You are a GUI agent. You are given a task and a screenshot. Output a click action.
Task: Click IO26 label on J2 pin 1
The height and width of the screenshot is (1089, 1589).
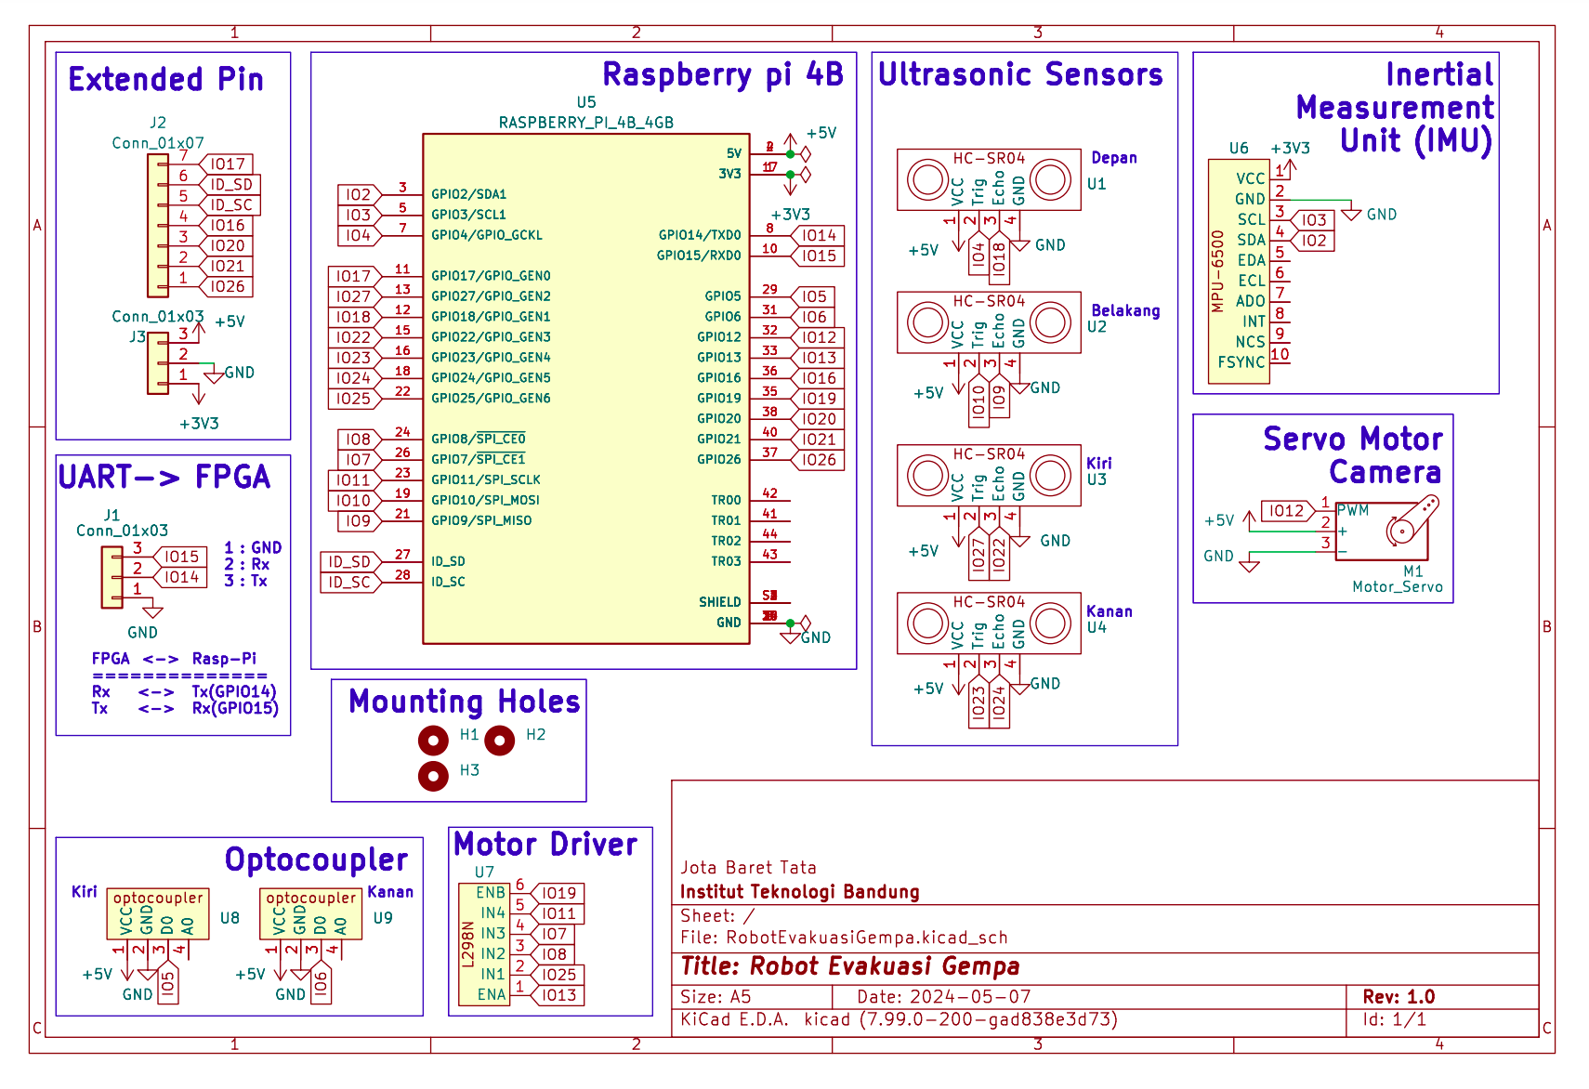tap(227, 287)
